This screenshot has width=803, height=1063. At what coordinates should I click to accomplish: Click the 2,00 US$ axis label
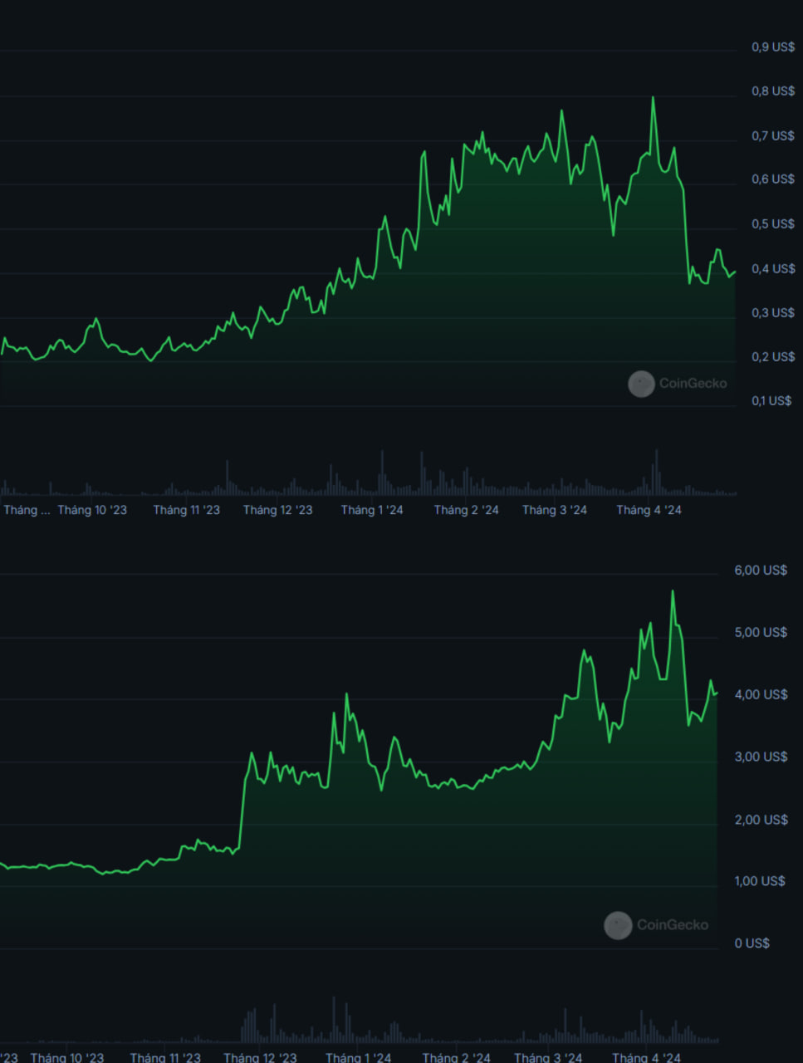tap(761, 821)
